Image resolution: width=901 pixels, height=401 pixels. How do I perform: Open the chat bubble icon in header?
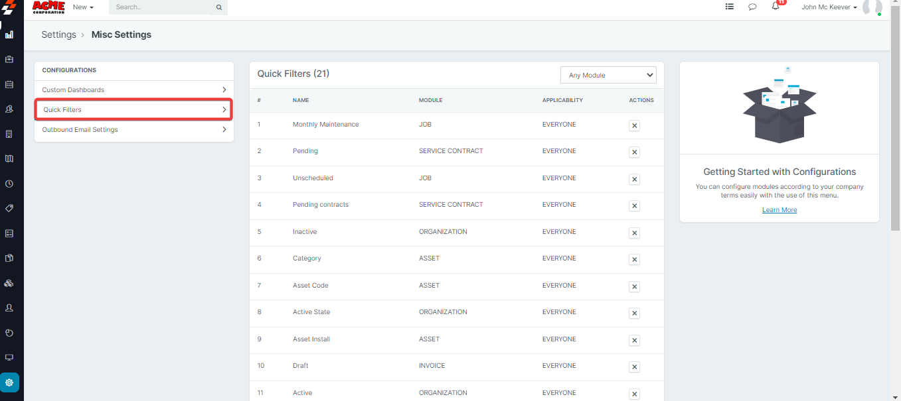tap(752, 7)
